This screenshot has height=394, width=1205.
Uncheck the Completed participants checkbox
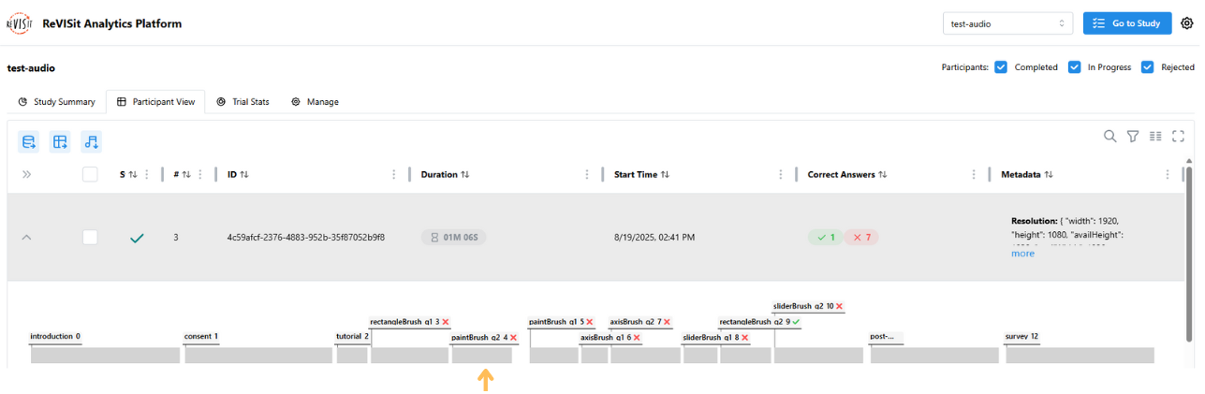pyautogui.click(x=1001, y=67)
